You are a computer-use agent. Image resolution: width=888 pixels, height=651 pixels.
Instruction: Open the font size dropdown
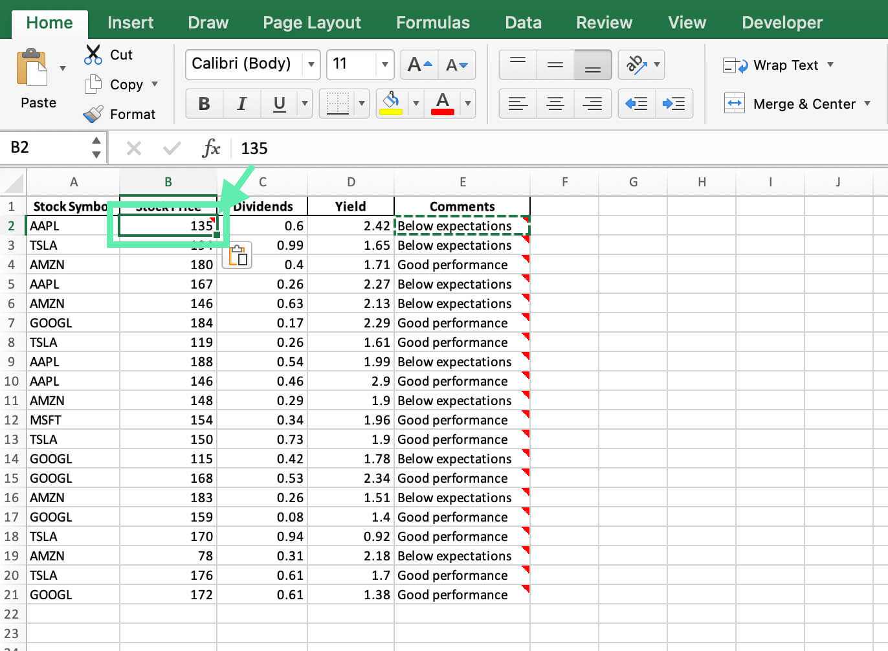click(385, 64)
